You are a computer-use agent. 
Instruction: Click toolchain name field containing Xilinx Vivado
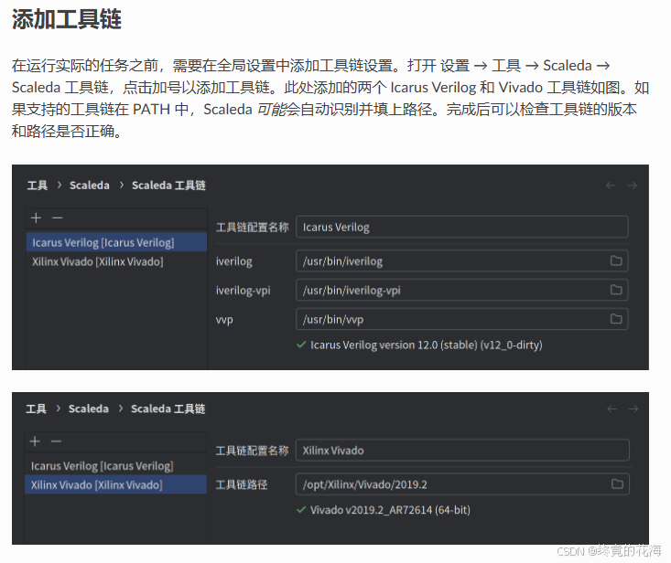pyautogui.click(x=462, y=451)
